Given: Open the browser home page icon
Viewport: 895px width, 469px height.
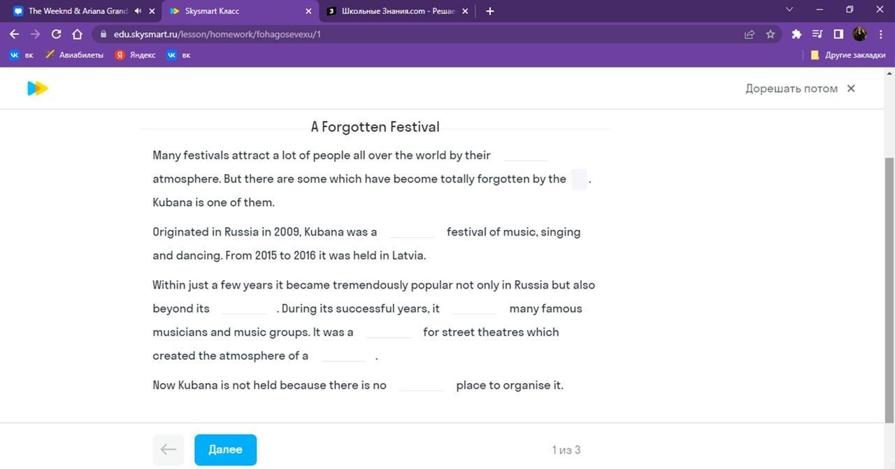Looking at the screenshot, I should coord(77,34).
